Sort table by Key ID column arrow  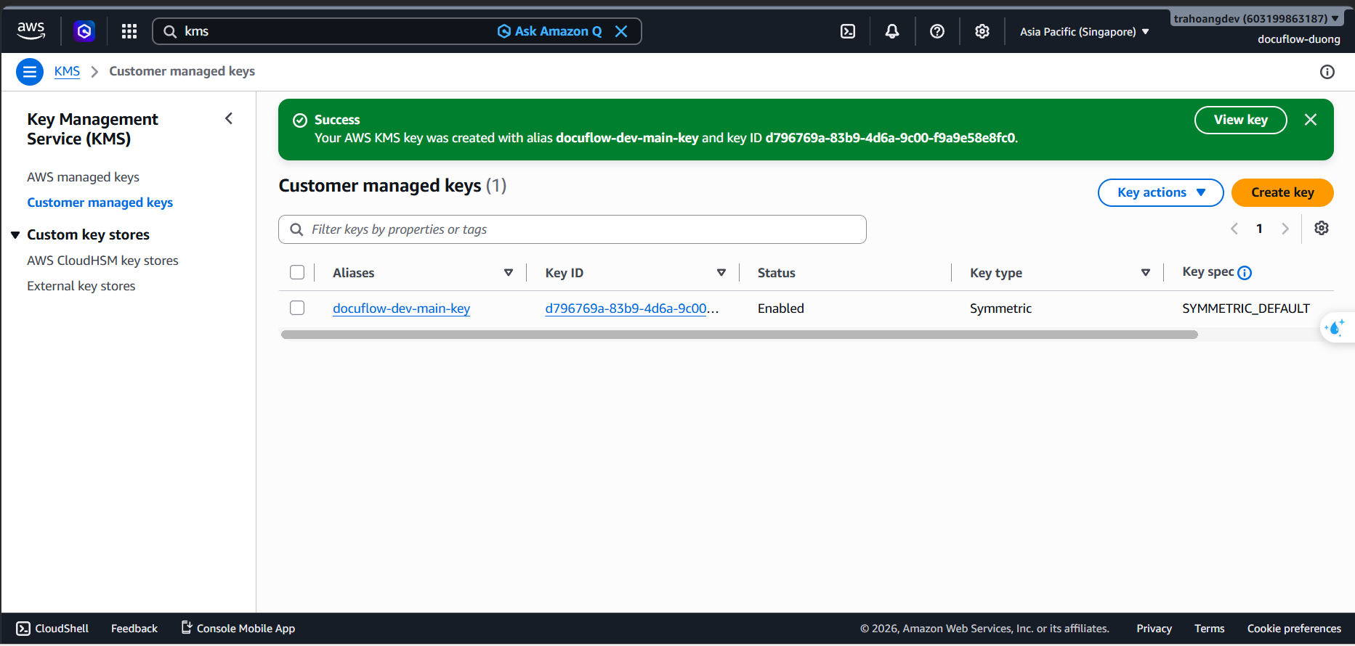(x=721, y=273)
